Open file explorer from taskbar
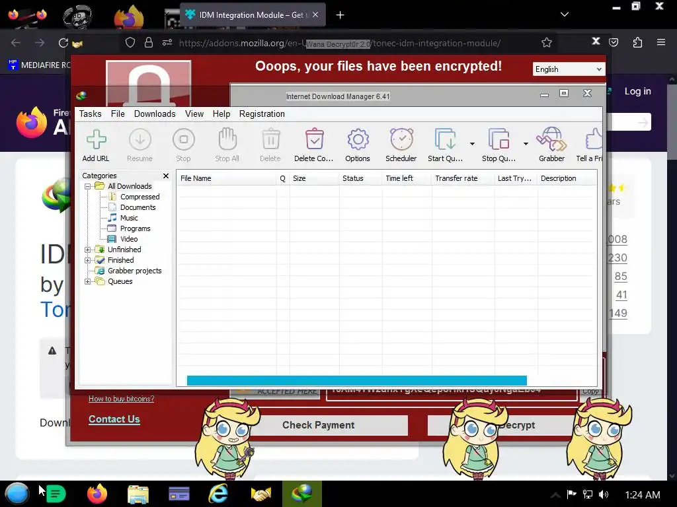 pos(138,494)
